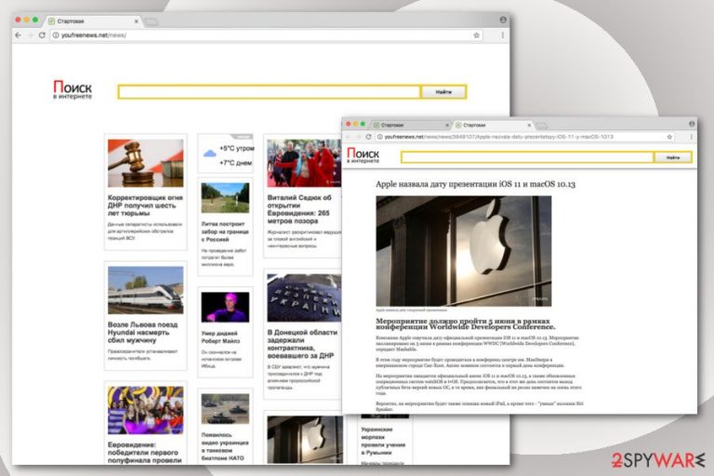Screen dimensions: 714x476
Task: Click back arrow in the rear browser window
Action: [19, 35]
